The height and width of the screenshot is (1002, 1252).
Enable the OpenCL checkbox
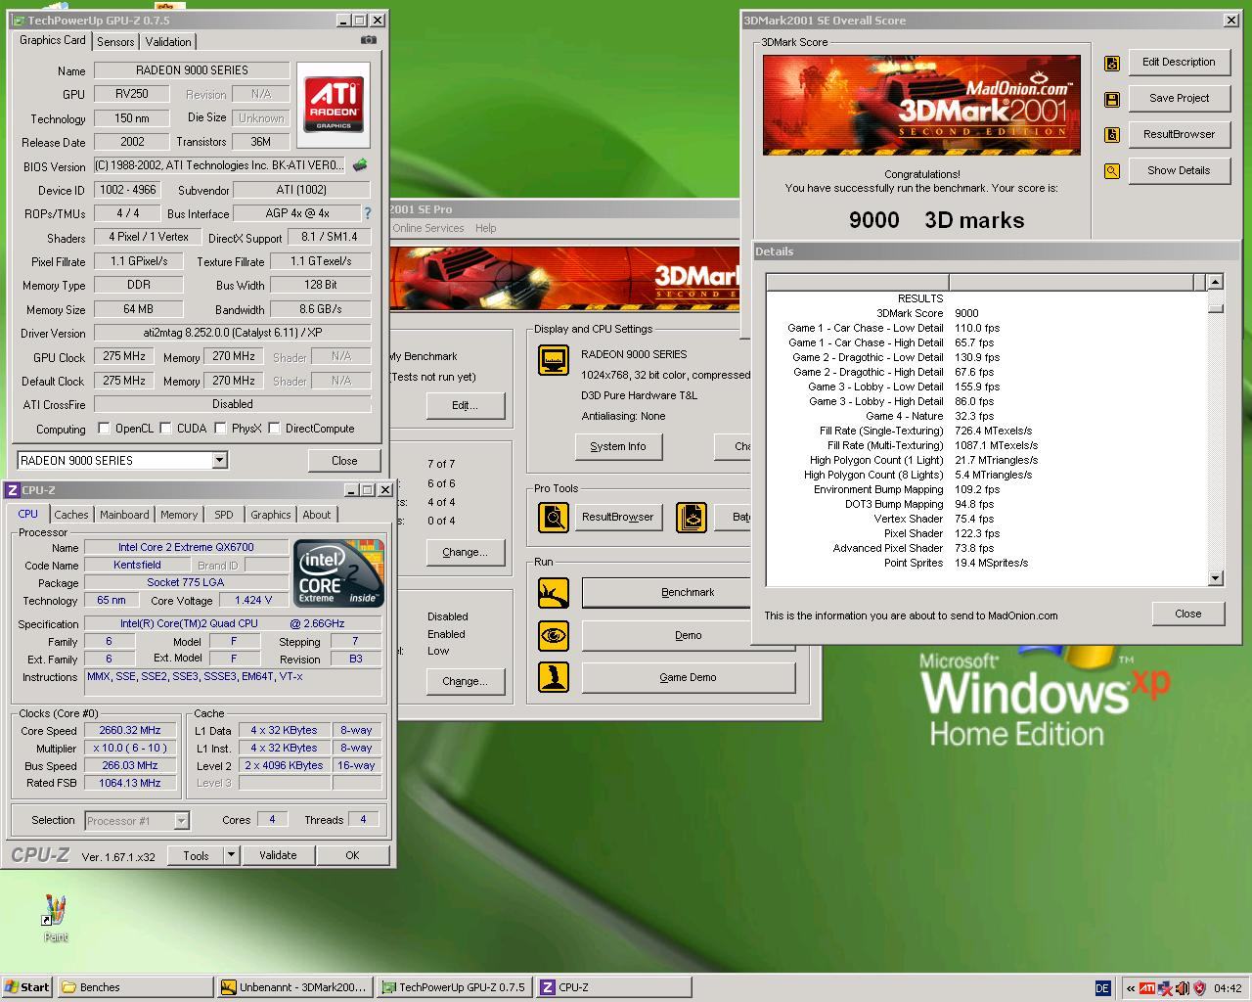[104, 428]
